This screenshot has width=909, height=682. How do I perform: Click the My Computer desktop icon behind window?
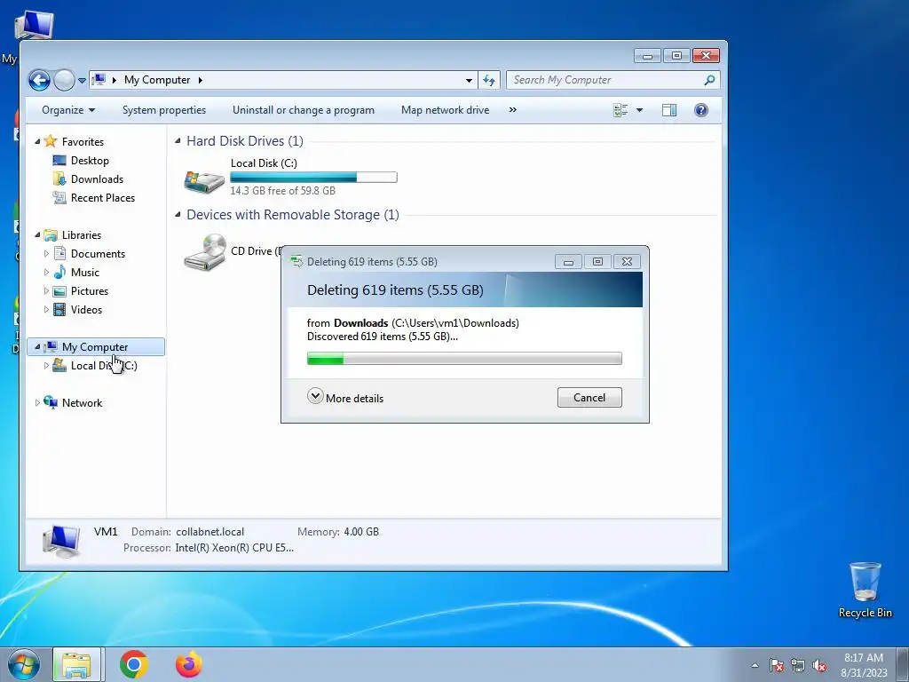pyautogui.click(x=33, y=26)
